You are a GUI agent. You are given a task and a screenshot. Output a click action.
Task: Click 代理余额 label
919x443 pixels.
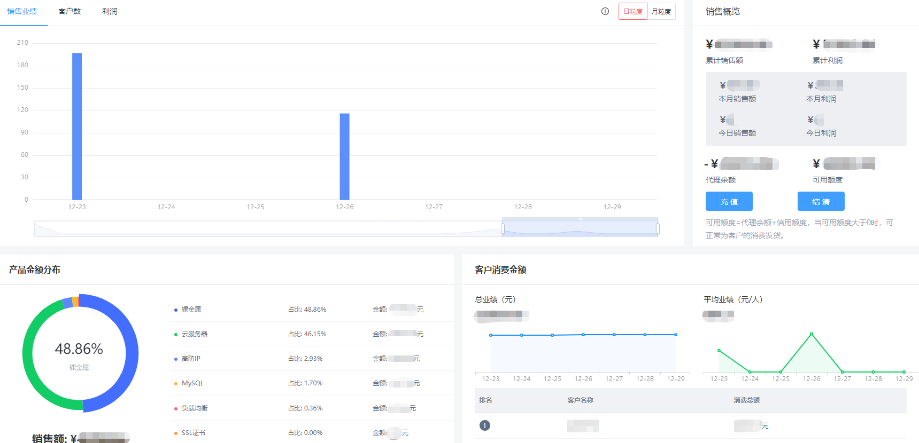(721, 180)
